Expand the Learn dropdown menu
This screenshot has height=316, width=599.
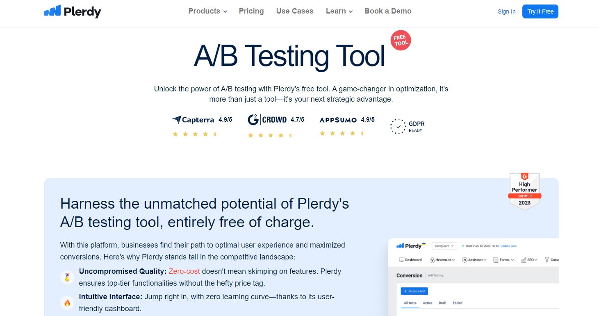point(339,11)
